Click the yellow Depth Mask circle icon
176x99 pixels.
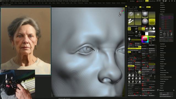pos(152,22)
